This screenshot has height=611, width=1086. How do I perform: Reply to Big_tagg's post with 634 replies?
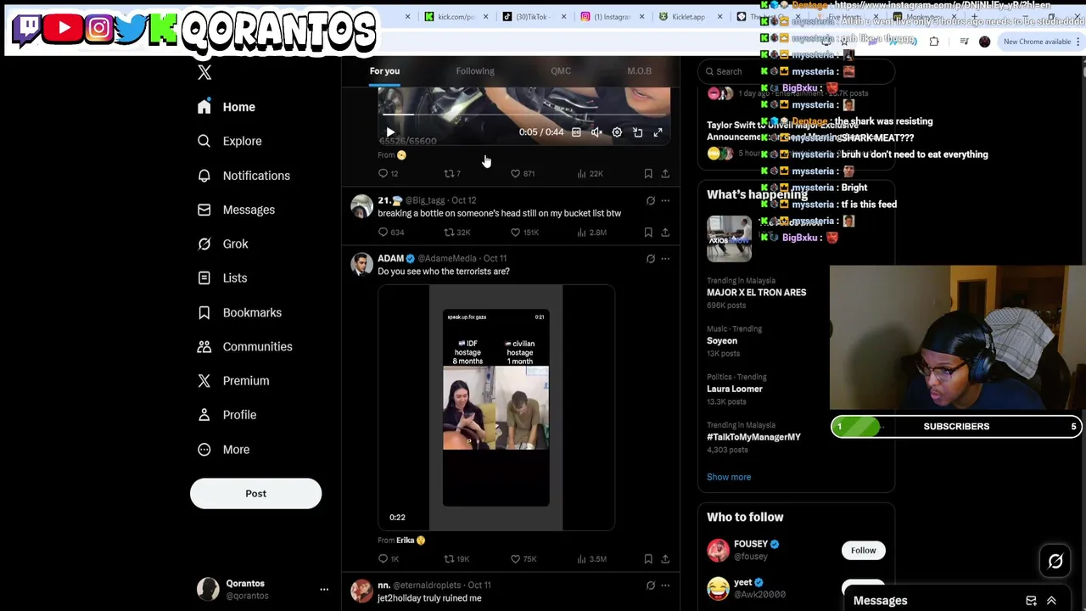390,232
